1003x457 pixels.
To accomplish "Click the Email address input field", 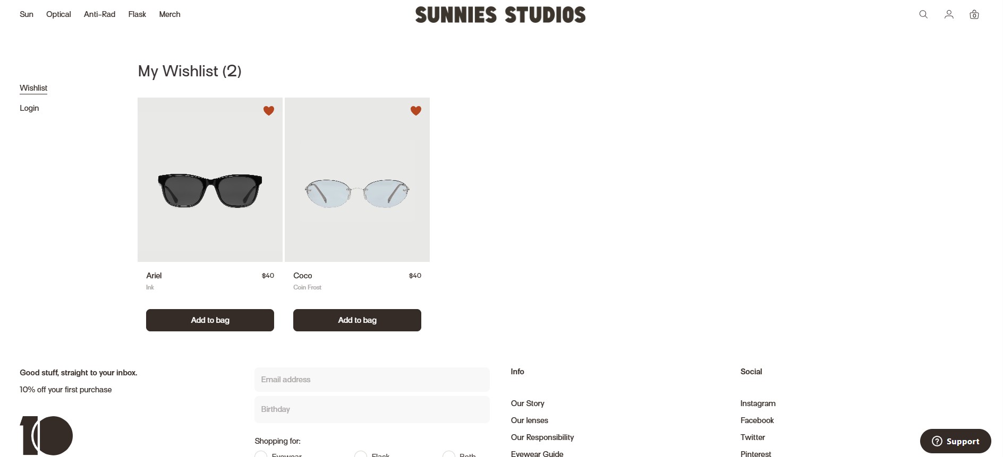I will click(x=371, y=380).
